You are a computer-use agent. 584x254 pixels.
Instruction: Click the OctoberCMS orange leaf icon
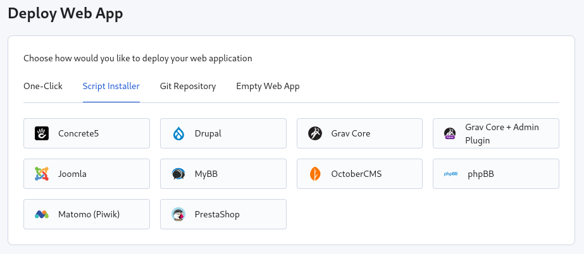pos(315,174)
